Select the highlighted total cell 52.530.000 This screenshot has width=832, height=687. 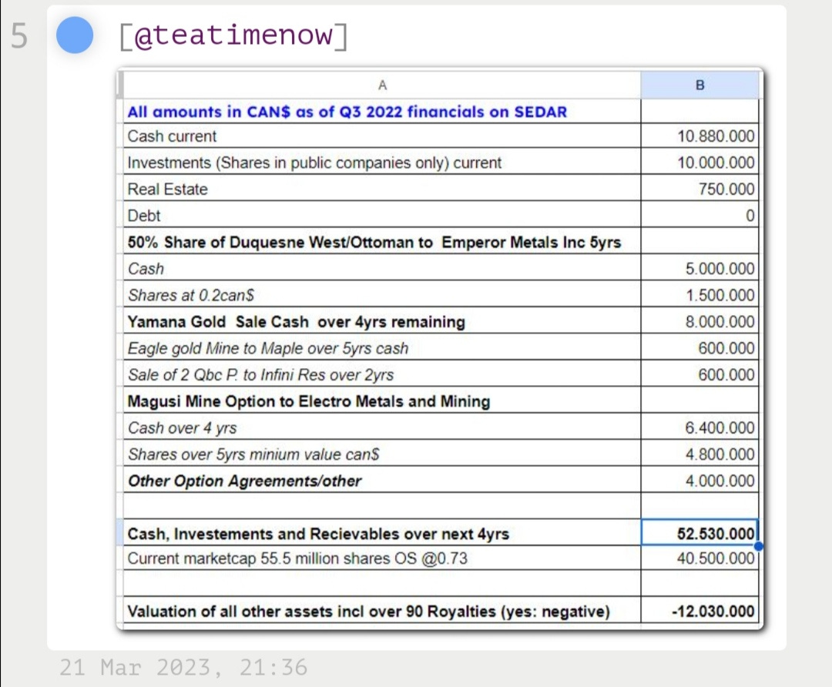(699, 532)
